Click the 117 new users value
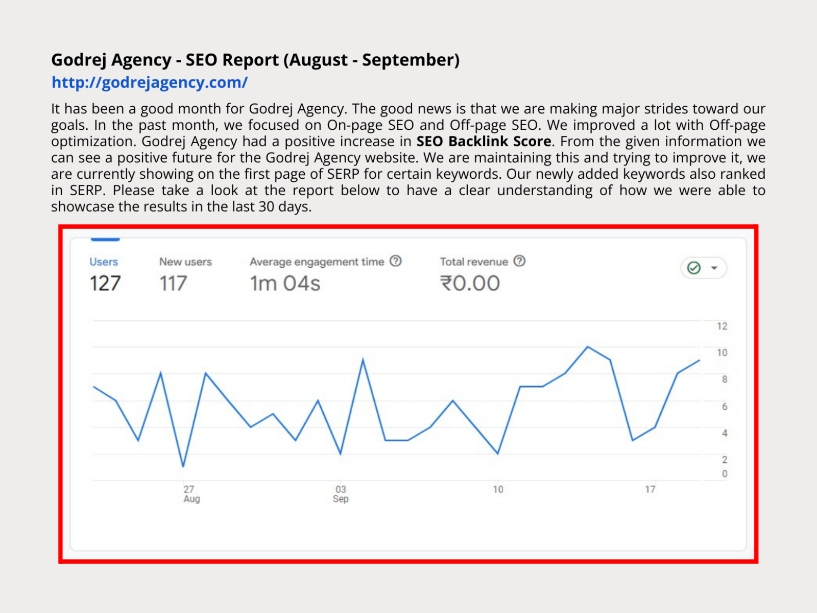817x613 pixels. pos(173,284)
